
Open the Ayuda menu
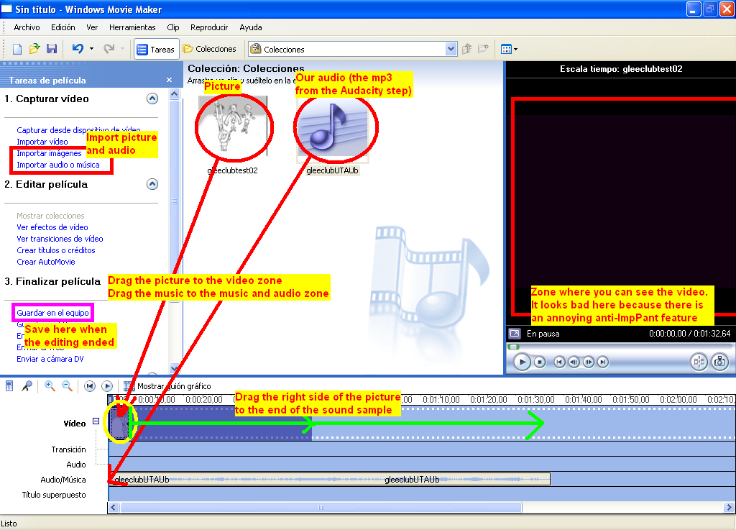(x=251, y=27)
